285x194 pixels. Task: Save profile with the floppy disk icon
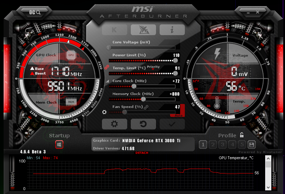(x=251, y=145)
